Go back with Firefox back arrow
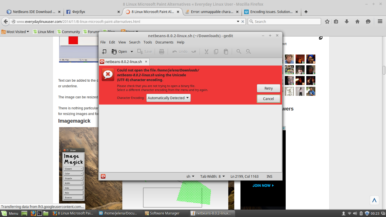386x217 pixels. [6, 21]
